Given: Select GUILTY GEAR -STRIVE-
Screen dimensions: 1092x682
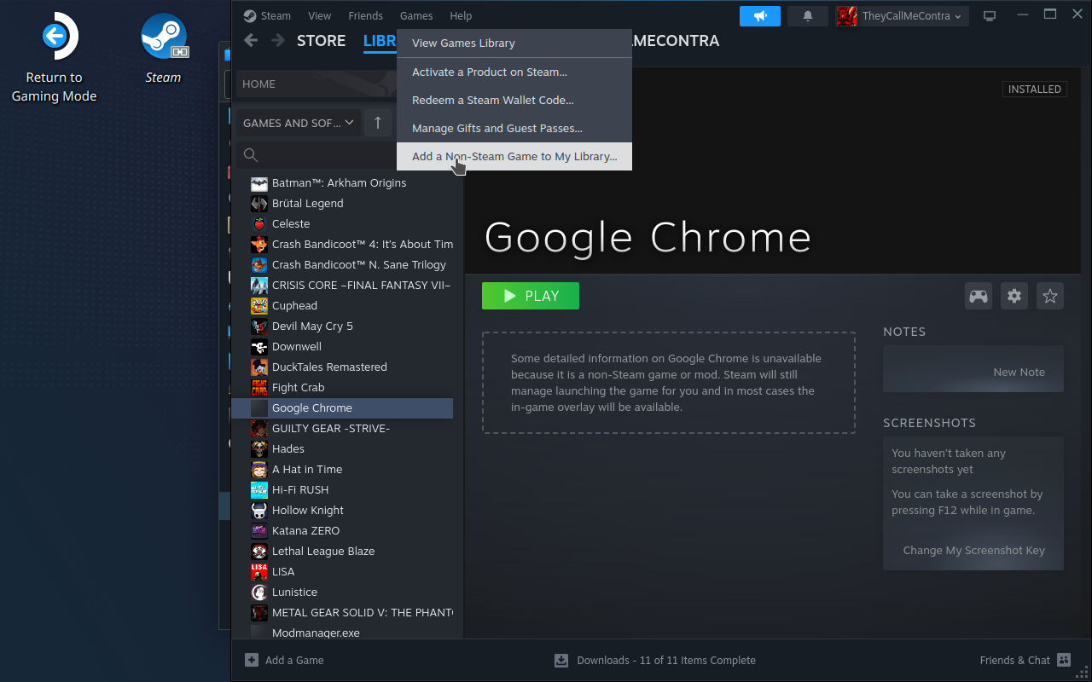Looking at the screenshot, I should [342, 428].
